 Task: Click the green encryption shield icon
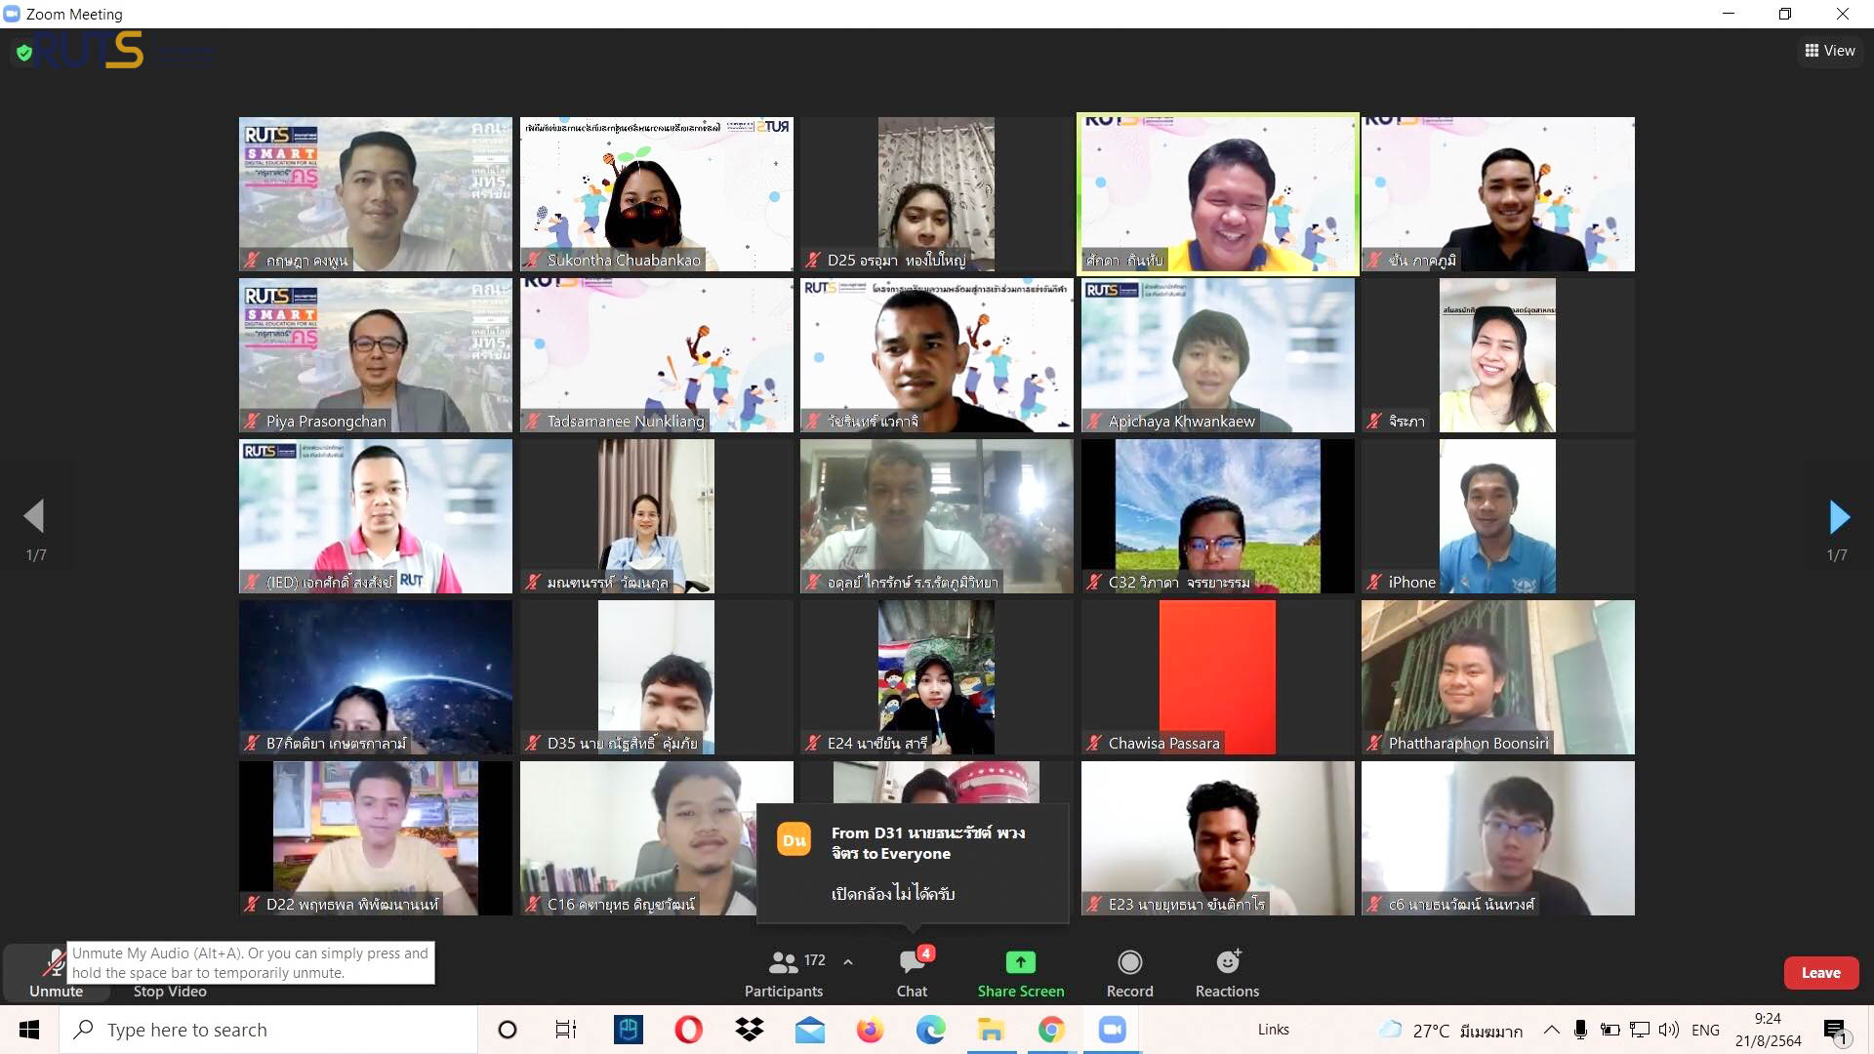point(24,53)
